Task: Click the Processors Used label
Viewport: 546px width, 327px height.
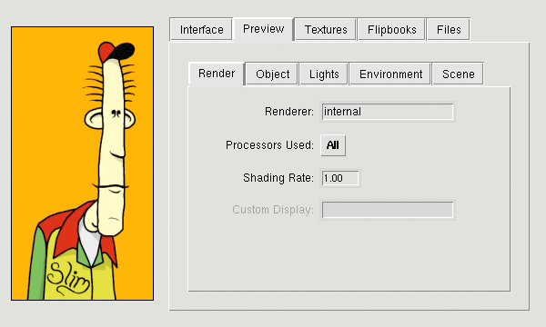Action: click(x=269, y=145)
